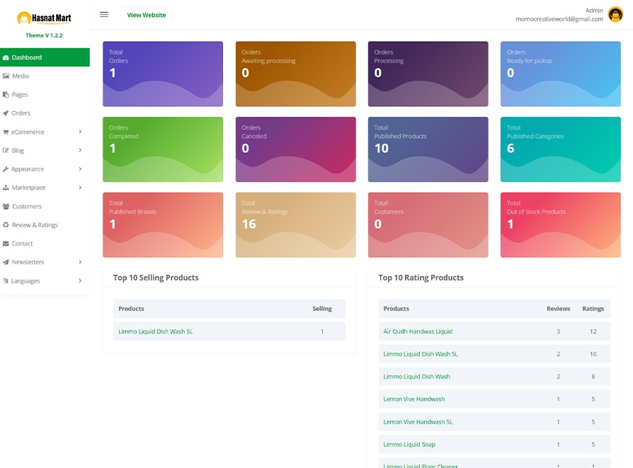Click the Contact envelope icon
The width and height of the screenshot is (633, 468).
(6, 244)
